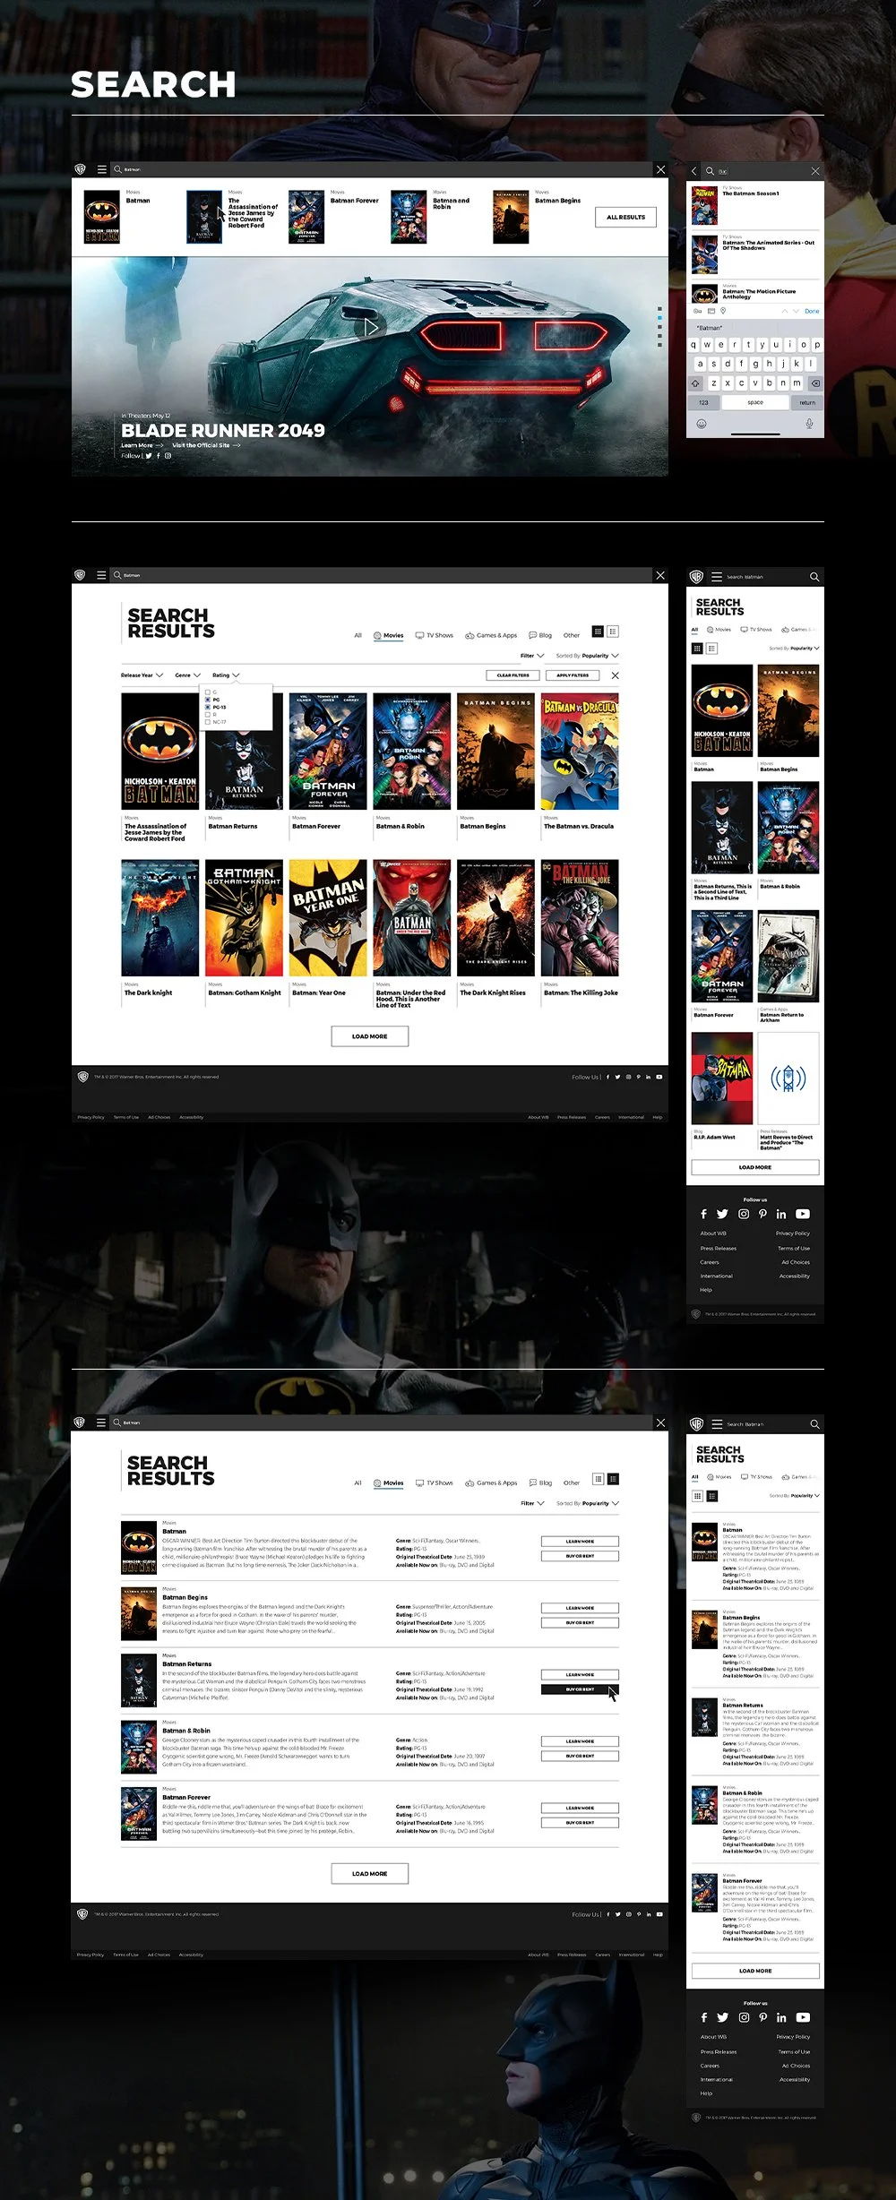
Task: Click Instagram icon under Blade Runner title
Action: click(x=168, y=456)
